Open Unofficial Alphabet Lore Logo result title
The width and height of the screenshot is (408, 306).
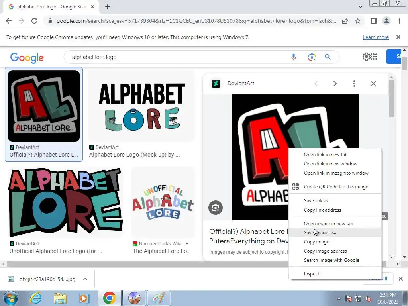click(x=56, y=251)
